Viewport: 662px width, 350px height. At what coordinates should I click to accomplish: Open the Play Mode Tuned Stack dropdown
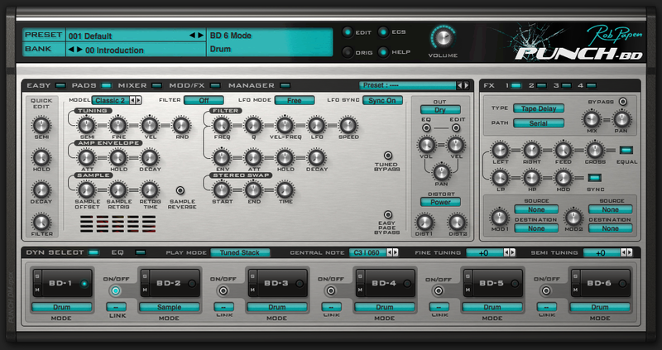(239, 252)
